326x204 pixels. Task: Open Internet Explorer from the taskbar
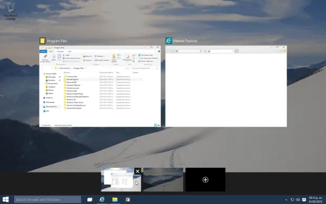pos(102,199)
